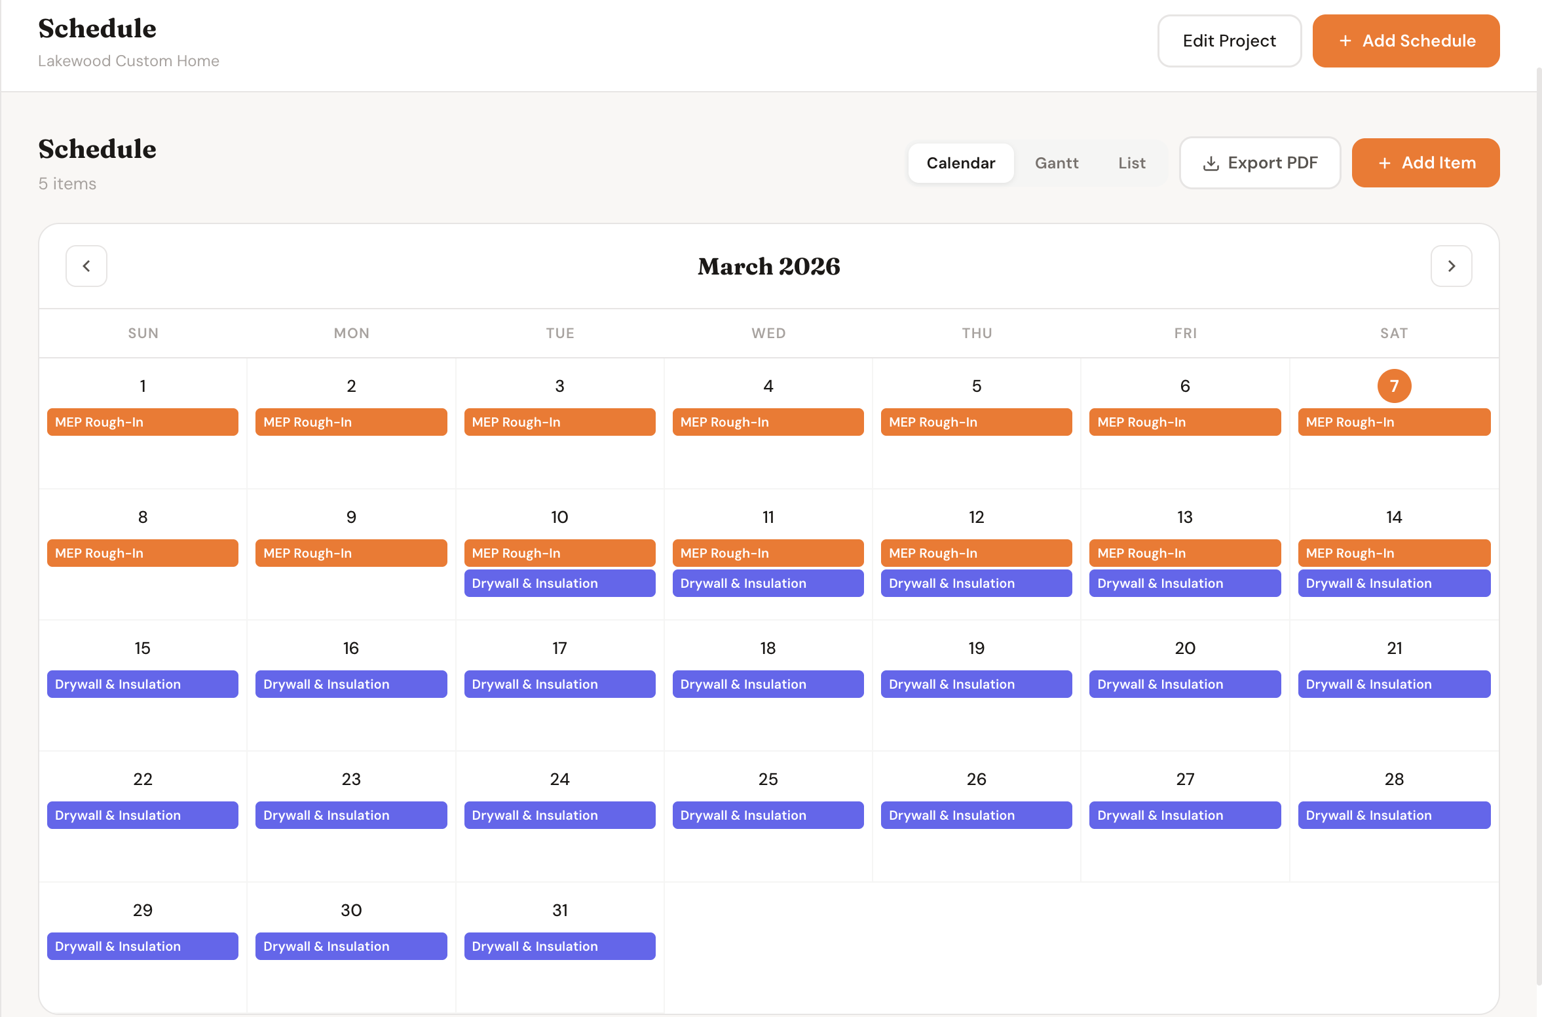Screen dimensions: 1542x1017
Task: Switch to the Gantt view
Action: pyautogui.click(x=1056, y=163)
